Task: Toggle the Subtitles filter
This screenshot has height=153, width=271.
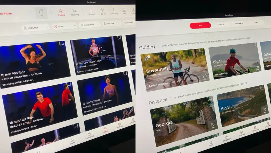Action: pos(129,23)
